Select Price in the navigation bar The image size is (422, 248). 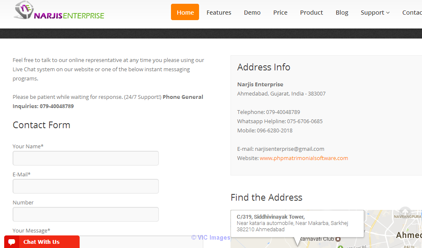tap(280, 13)
